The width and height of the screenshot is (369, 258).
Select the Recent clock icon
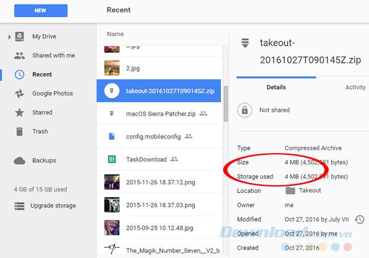coord(20,74)
